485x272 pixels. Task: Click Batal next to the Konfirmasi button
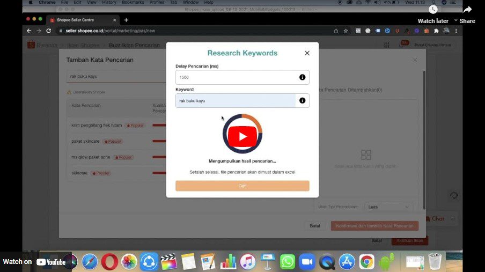tap(315, 226)
